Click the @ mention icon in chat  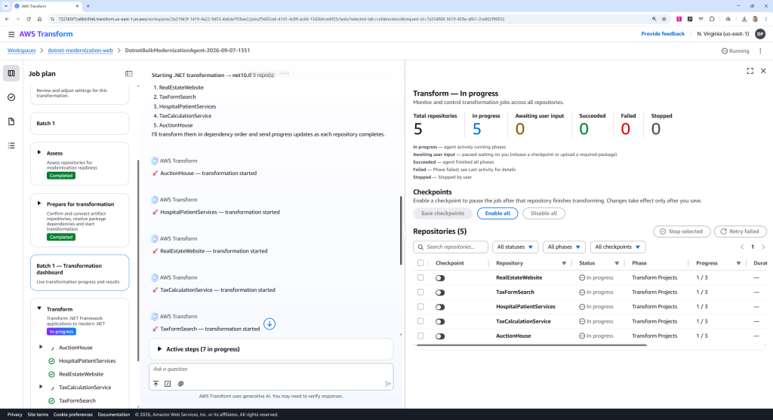point(181,384)
